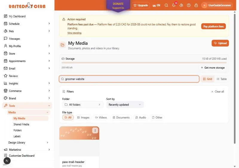
Task: Filter file type by Videos
Action: coord(101,118)
